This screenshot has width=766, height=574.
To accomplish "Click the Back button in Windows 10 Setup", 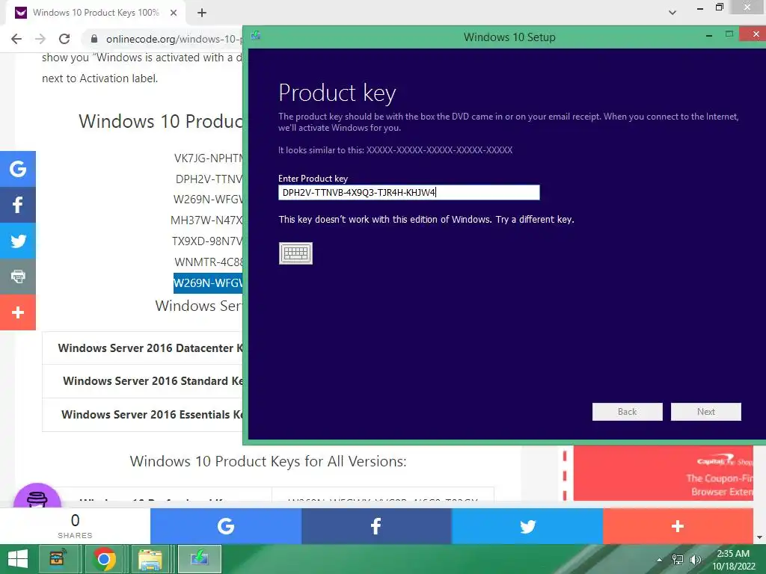I will 628,412.
